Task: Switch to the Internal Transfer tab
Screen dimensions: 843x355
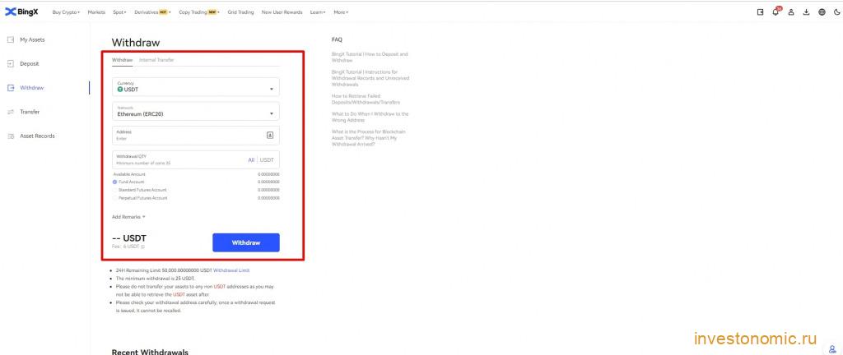Action: pyautogui.click(x=156, y=60)
